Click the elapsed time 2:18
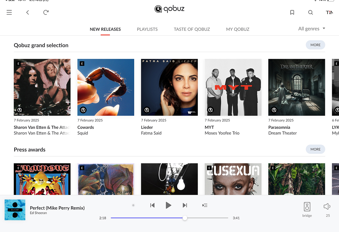Image resolution: width=339 pixels, height=232 pixels. click(x=103, y=218)
